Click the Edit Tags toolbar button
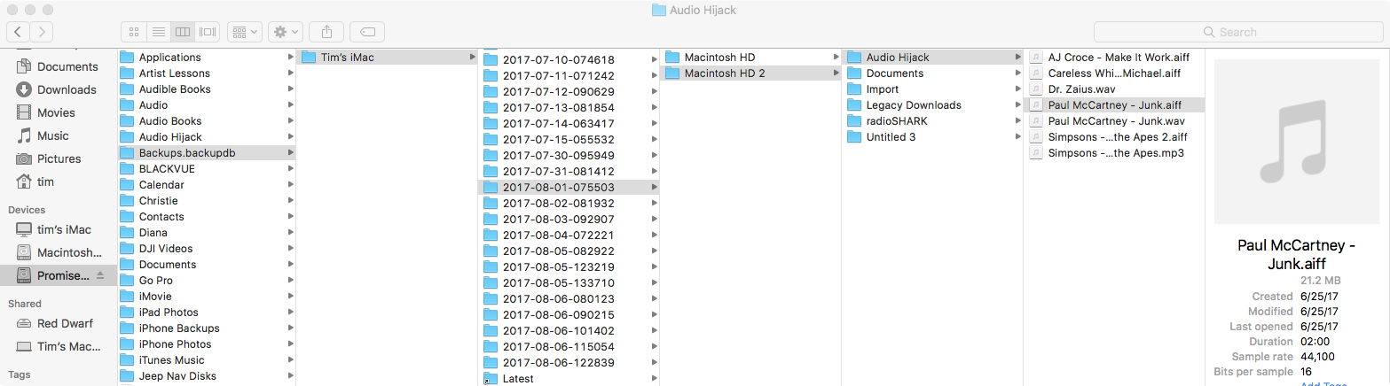This screenshot has height=386, width=1390. [367, 32]
